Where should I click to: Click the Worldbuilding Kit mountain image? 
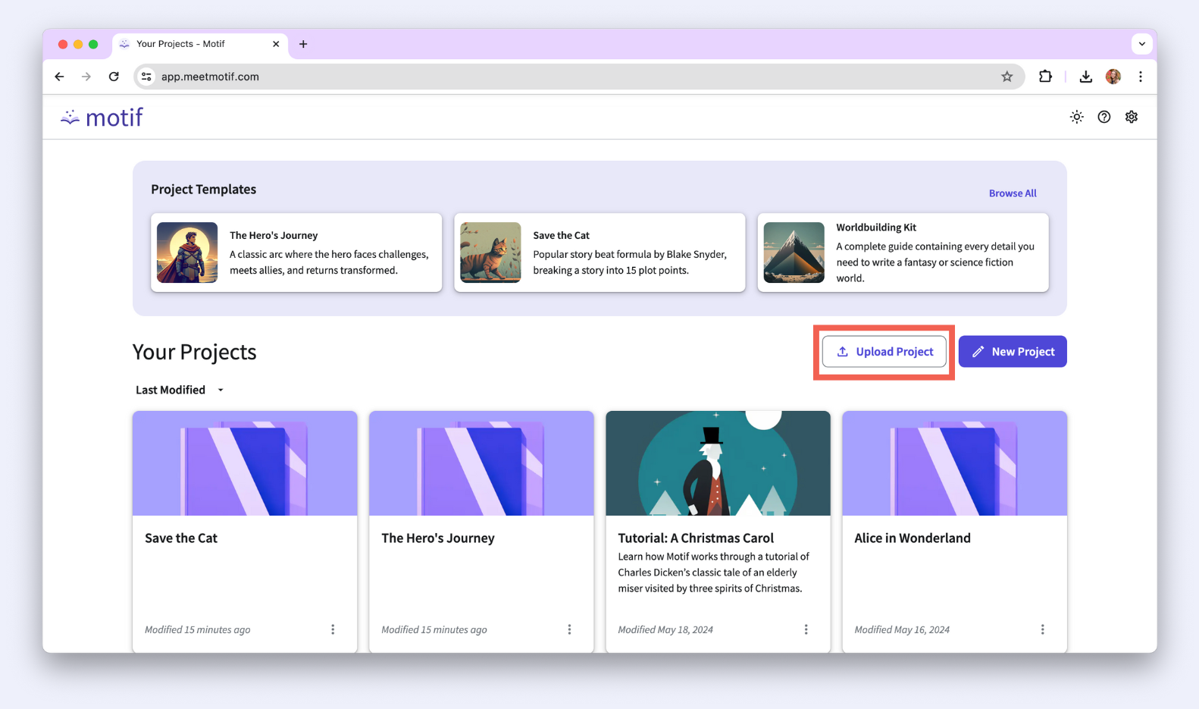pyautogui.click(x=794, y=253)
